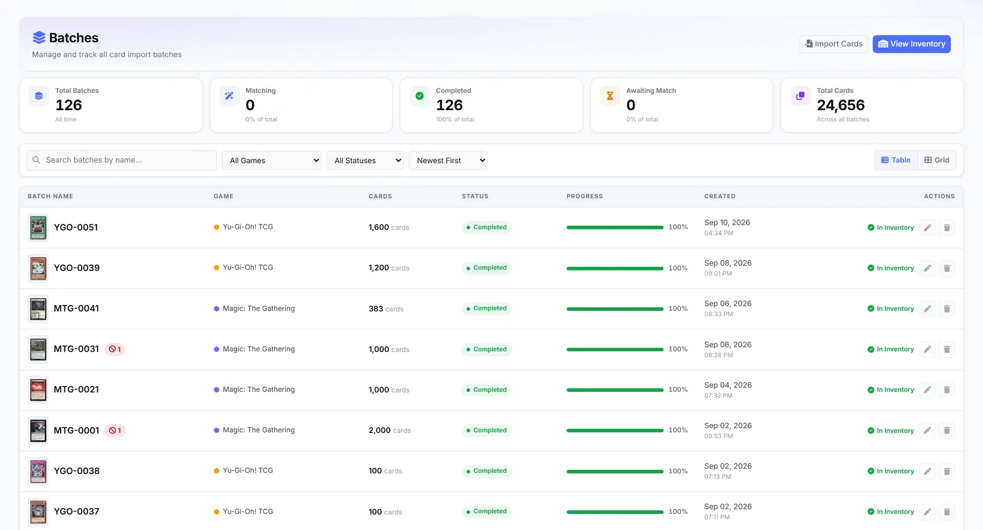Screen dimensions: 983x530
Task: Delete the MTG-0041 batch
Action: click(x=947, y=308)
